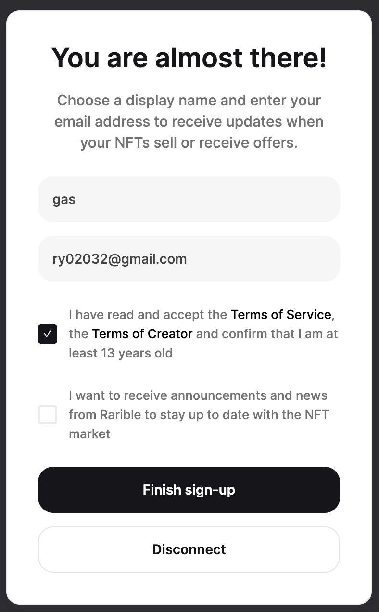Uncheck the Terms of Service acceptance checkbox
Image resolution: width=379 pixels, height=612 pixels.
(x=48, y=334)
